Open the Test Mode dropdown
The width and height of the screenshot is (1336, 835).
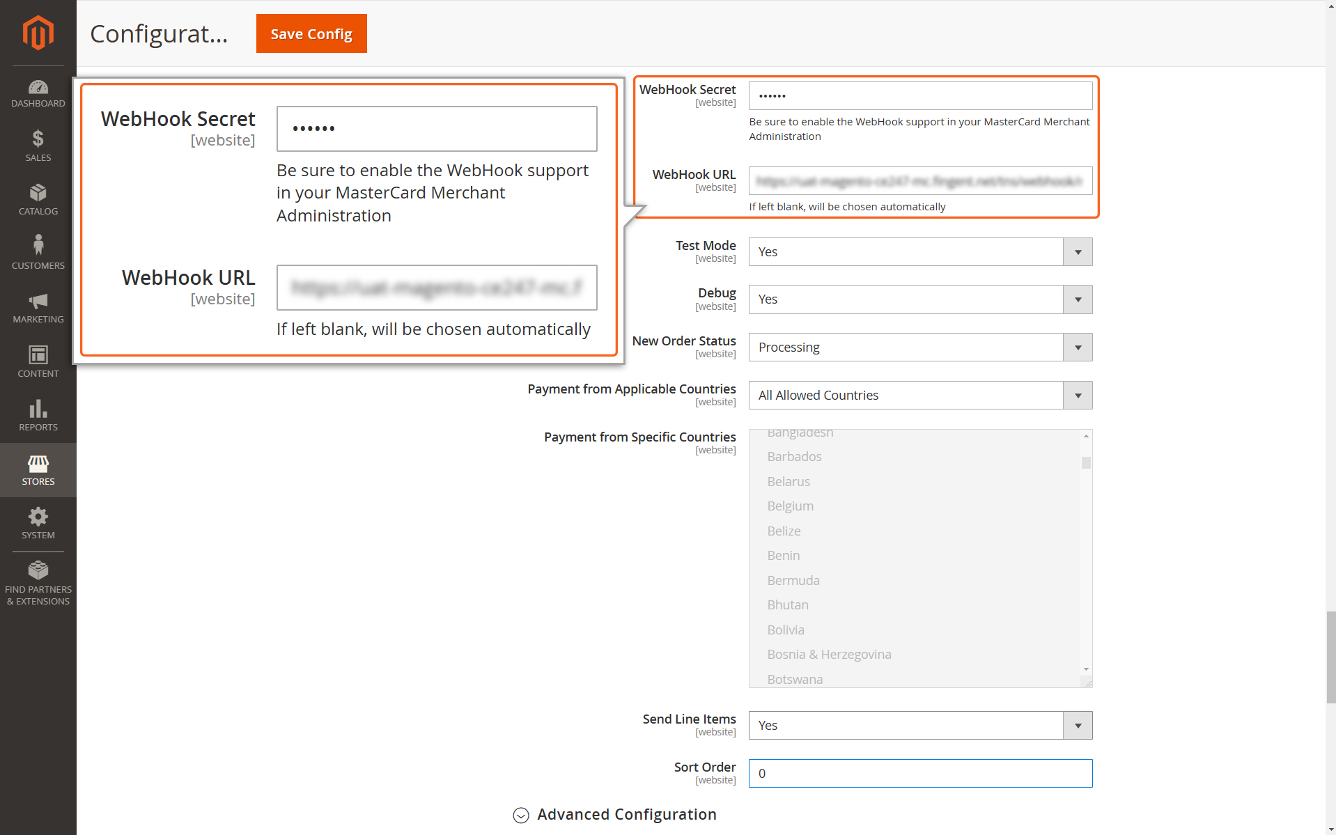pos(920,251)
